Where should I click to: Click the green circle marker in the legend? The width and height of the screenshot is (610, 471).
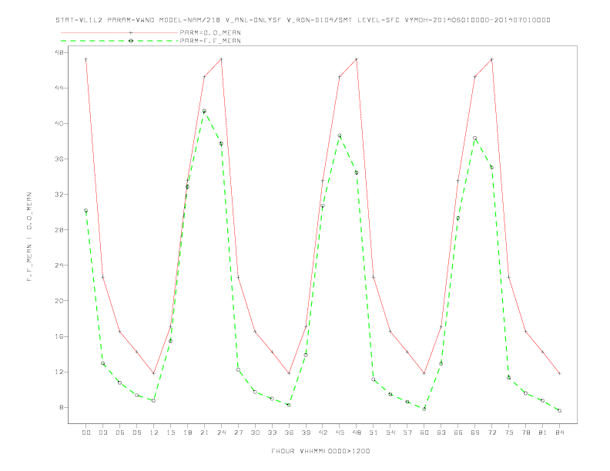click(x=131, y=41)
